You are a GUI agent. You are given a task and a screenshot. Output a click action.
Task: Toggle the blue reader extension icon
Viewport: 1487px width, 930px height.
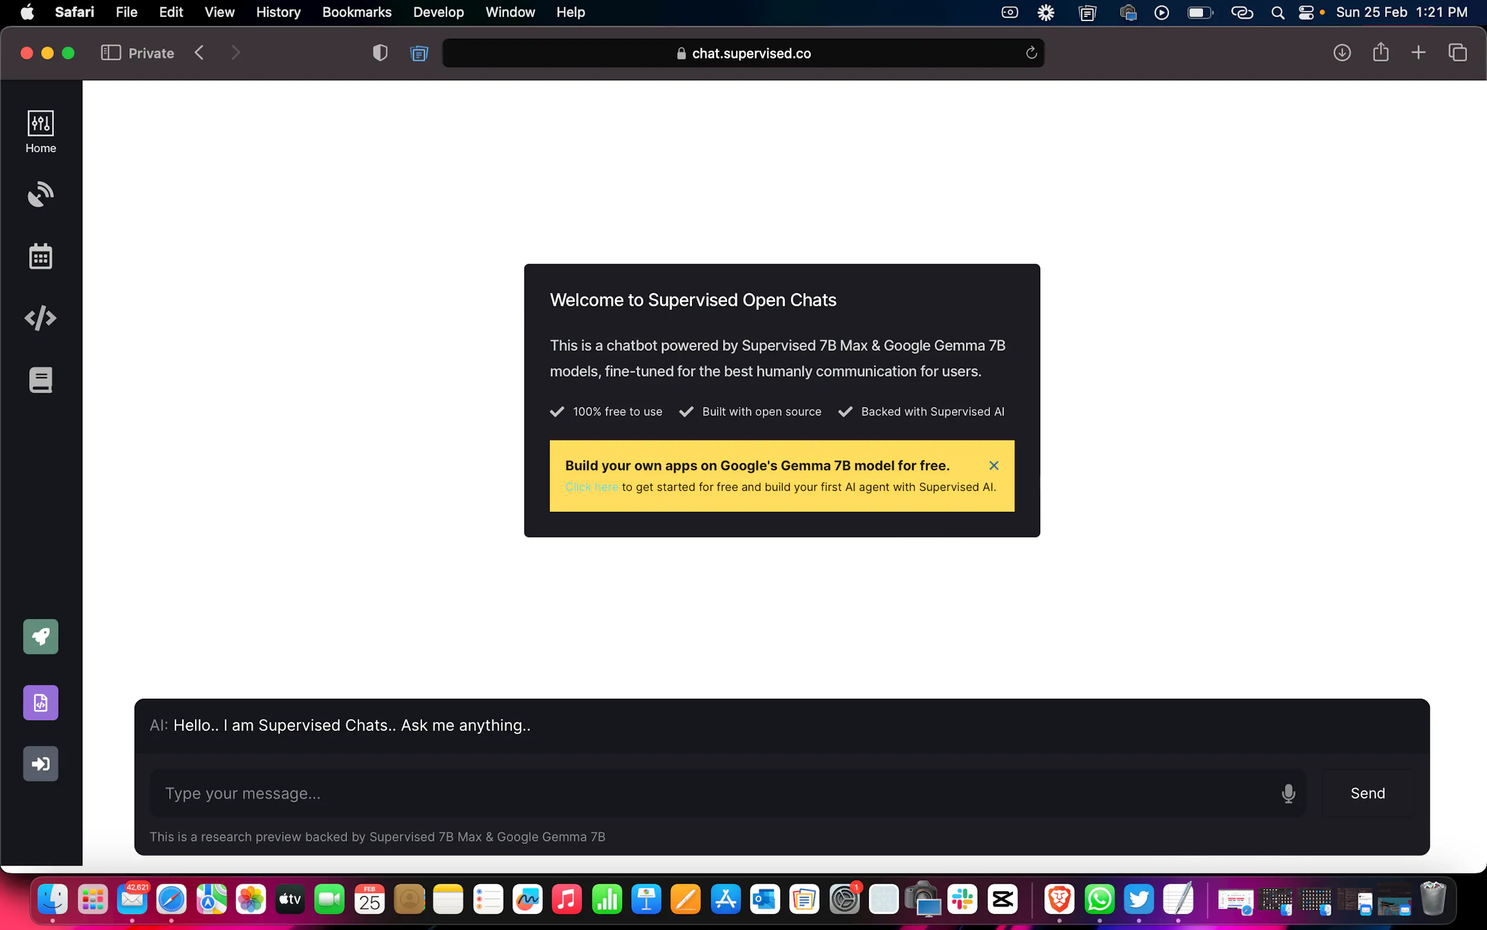(x=419, y=53)
